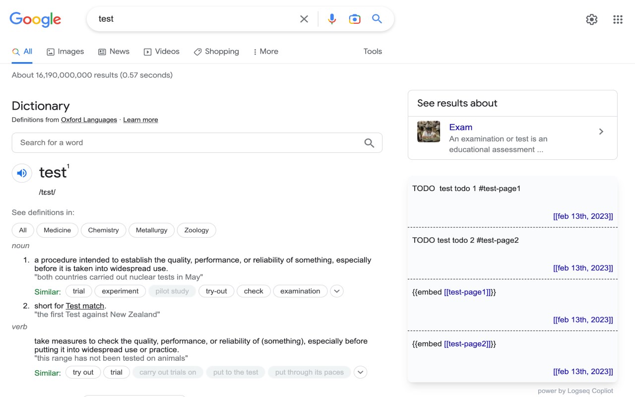This screenshot has width=635, height=397.
Task: Open the More search options dropdown
Action: [265, 52]
